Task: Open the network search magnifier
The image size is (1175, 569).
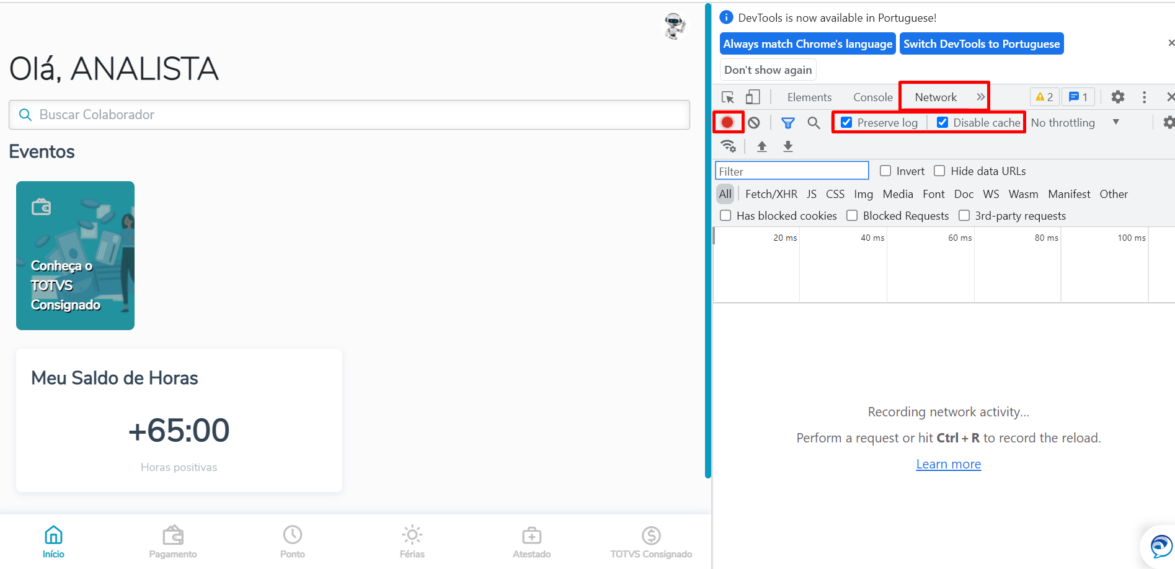Action: pos(814,123)
